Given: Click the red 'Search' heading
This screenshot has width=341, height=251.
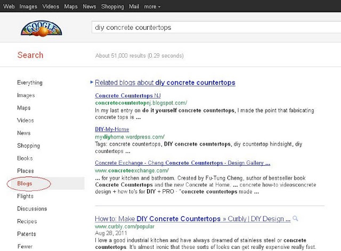Looking at the screenshot, I should coord(30,55).
